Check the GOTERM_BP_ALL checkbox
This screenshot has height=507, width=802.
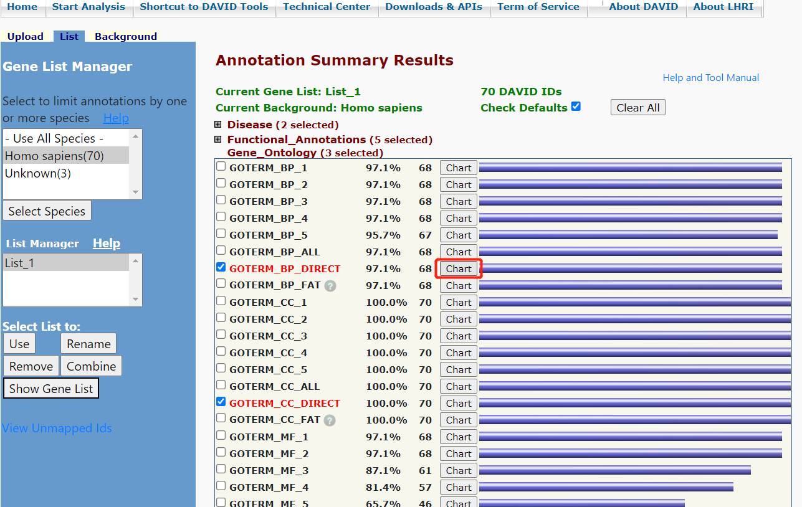(221, 250)
